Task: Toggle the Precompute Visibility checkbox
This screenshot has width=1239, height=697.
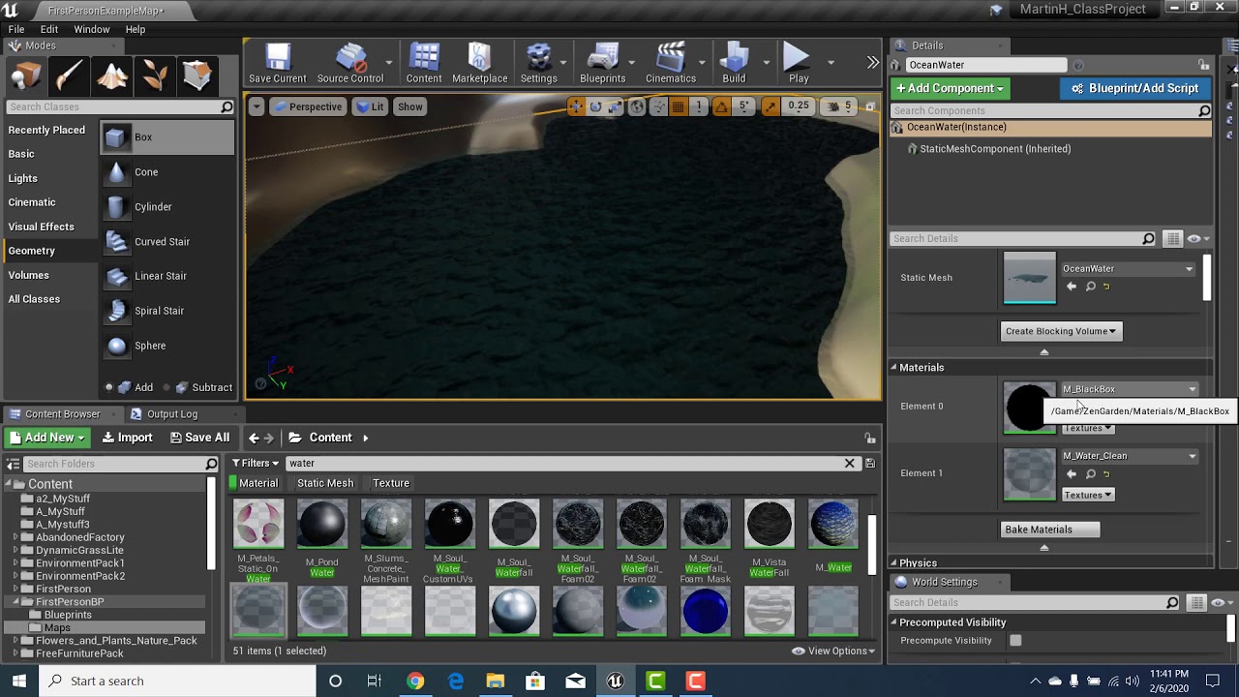Action: (1015, 640)
